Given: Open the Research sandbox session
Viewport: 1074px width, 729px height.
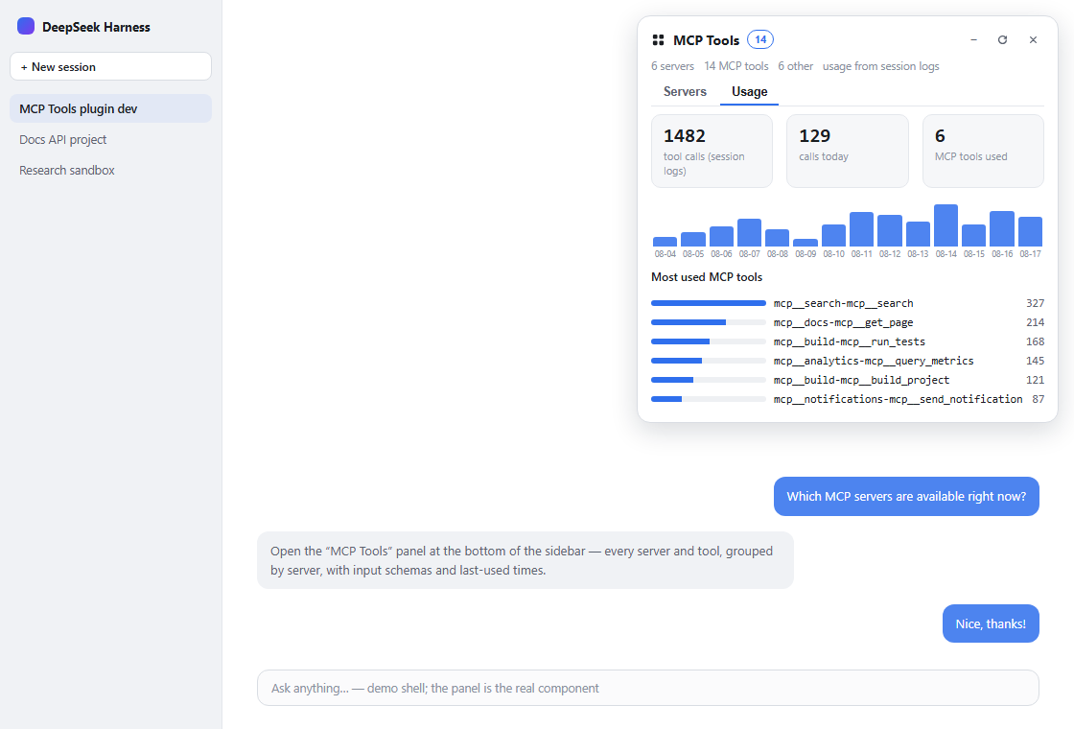Looking at the screenshot, I should (110, 171).
